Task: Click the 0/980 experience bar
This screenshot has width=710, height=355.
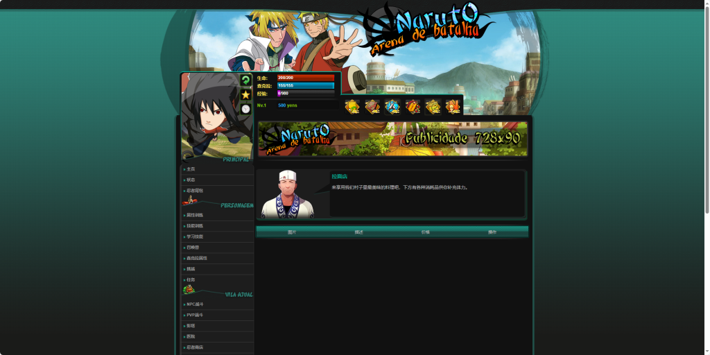Action: tap(306, 94)
